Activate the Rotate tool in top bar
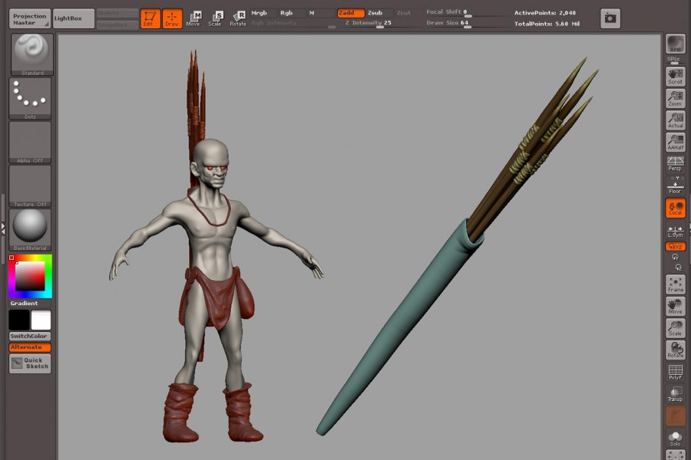This screenshot has width=691, height=460. tap(238, 18)
